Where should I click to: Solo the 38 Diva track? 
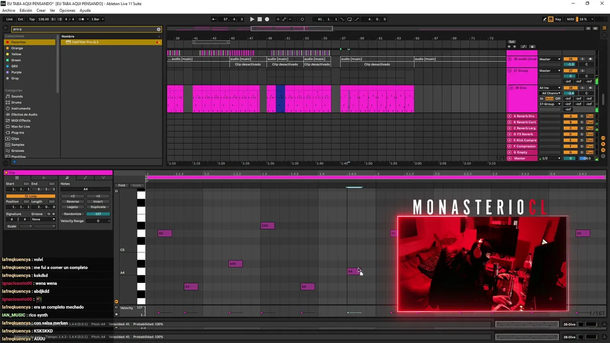[x=582, y=88]
